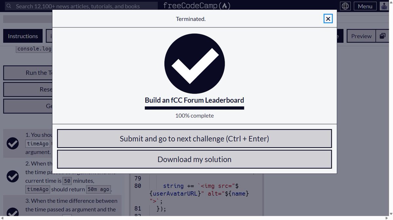The height and width of the screenshot is (220, 393).
Task: Switch to the Preview tab
Action: [361, 36]
